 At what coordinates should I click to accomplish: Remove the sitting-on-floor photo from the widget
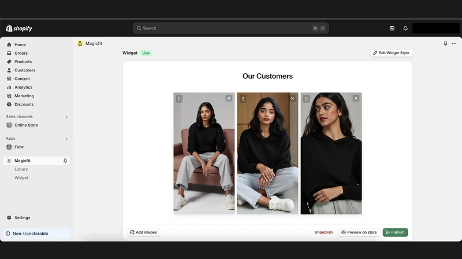tap(292, 98)
